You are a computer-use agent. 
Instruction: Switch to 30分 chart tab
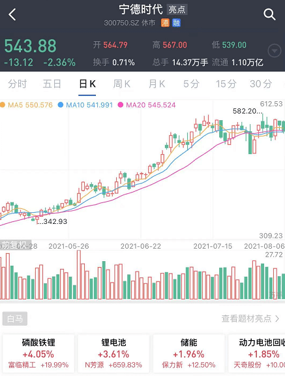(261, 84)
